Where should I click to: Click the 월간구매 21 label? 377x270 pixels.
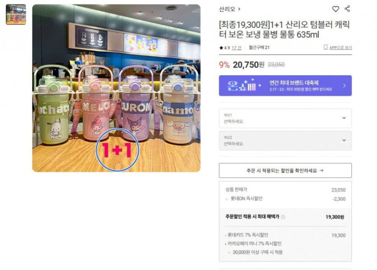coord(259,47)
